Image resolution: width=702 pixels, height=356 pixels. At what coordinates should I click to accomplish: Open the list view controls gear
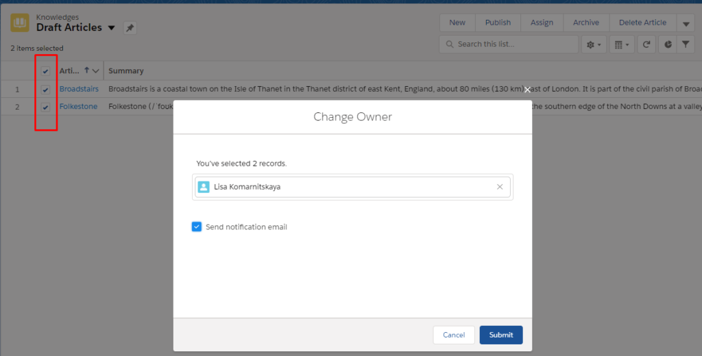[x=594, y=44]
